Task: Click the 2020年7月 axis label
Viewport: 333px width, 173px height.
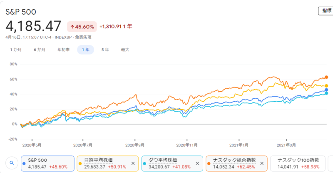Action: (x=83, y=145)
